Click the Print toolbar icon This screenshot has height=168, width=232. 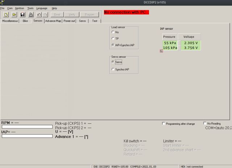[31, 15]
